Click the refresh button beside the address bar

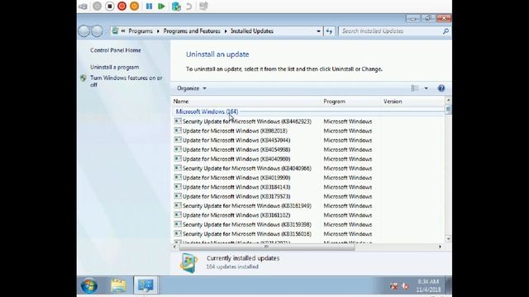pyautogui.click(x=329, y=31)
